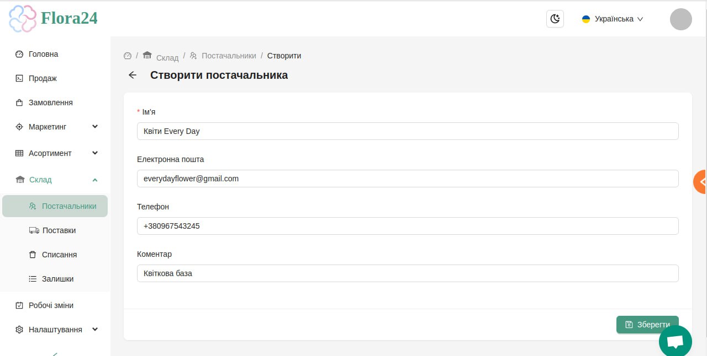The width and height of the screenshot is (707, 356).
Task: Click the orange side panel tab
Action: click(x=700, y=181)
